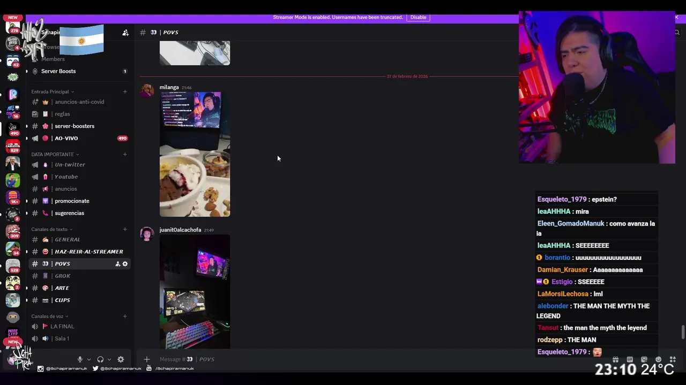Open the ARTE channel
This screenshot has height=385, width=686.
click(x=79, y=288)
